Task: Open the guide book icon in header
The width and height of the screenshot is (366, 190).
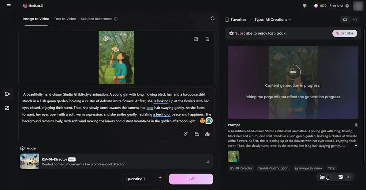Action: point(305,6)
